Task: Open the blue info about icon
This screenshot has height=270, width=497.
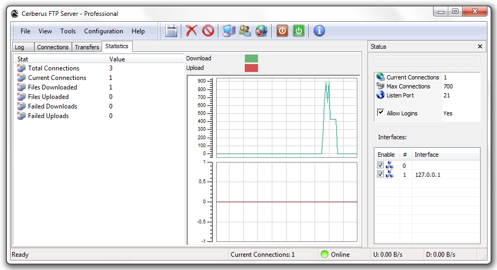Action: click(x=319, y=31)
